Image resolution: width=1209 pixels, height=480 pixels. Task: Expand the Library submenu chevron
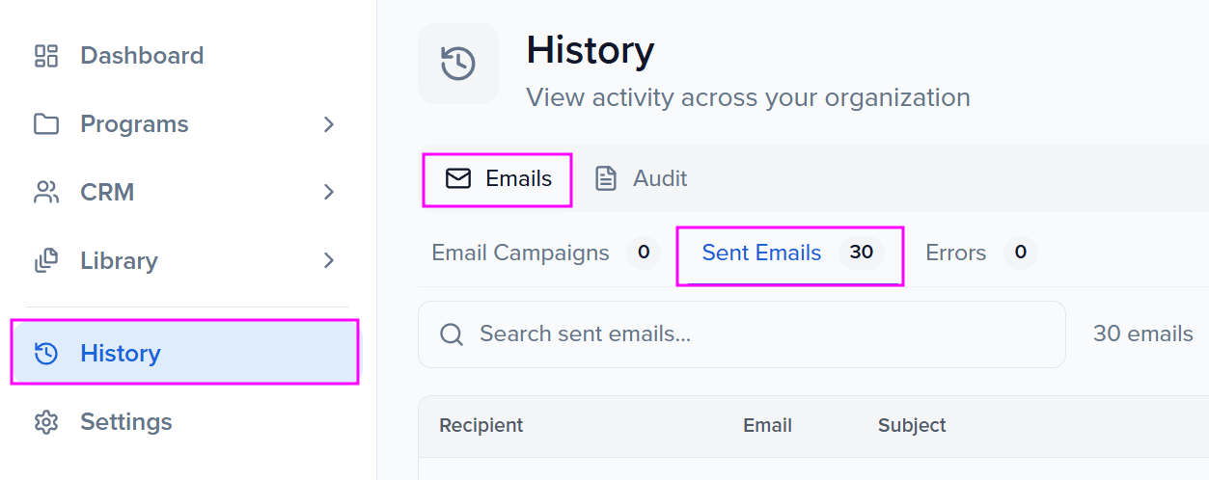tap(329, 261)
